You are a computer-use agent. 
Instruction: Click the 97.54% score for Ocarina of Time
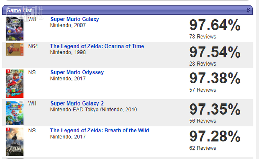point(214,52)
